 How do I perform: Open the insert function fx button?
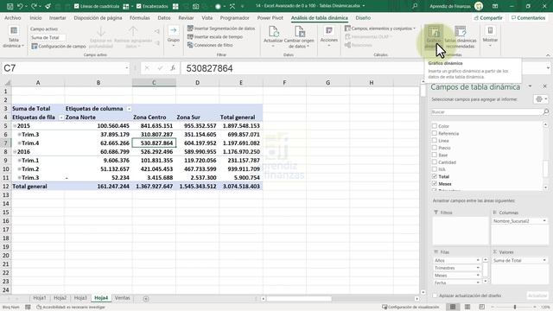[x=173, y=68]
